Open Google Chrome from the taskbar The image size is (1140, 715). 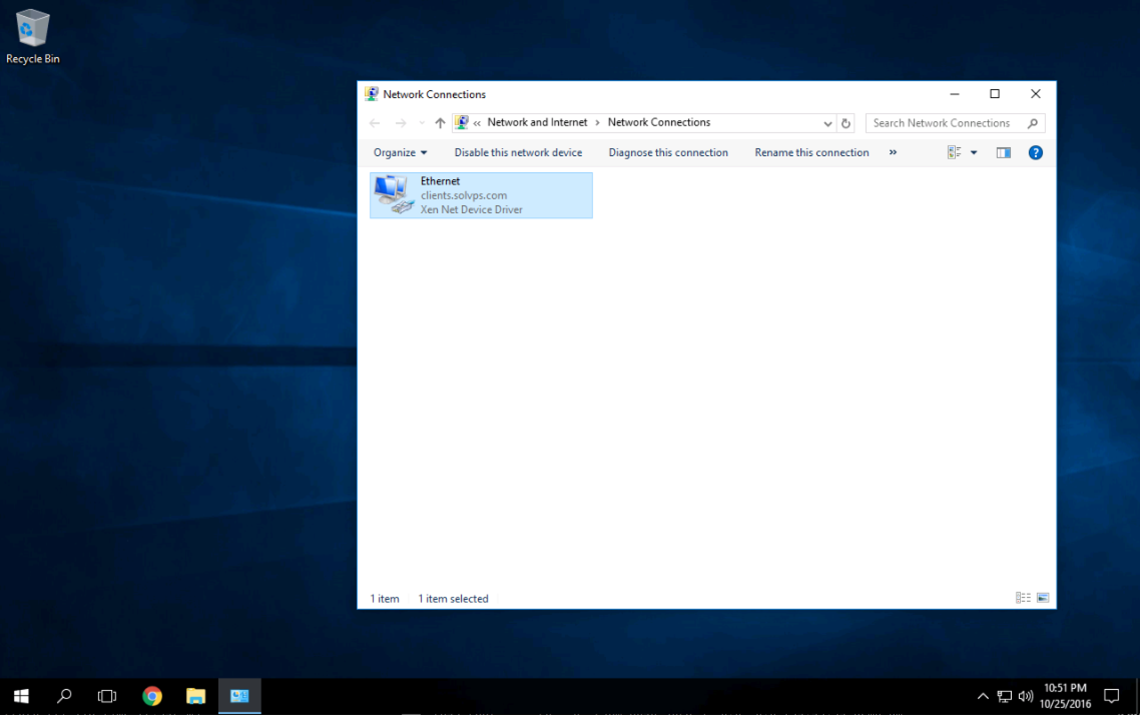tap(152, 696)
